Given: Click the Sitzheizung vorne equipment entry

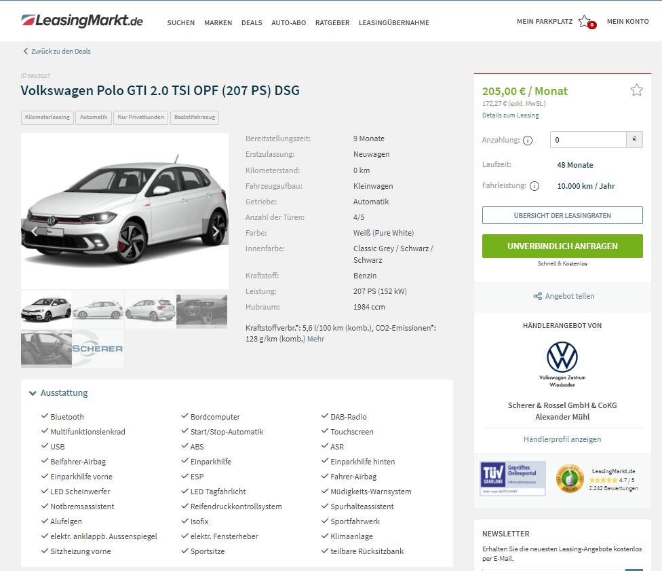Looking at the screenshot, I should pos(81,551).
